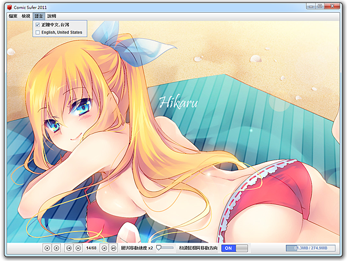Screen dimensions: 347x261
Task: Click the 圖片移動速度 x2 label
Action: pos(137,248)
